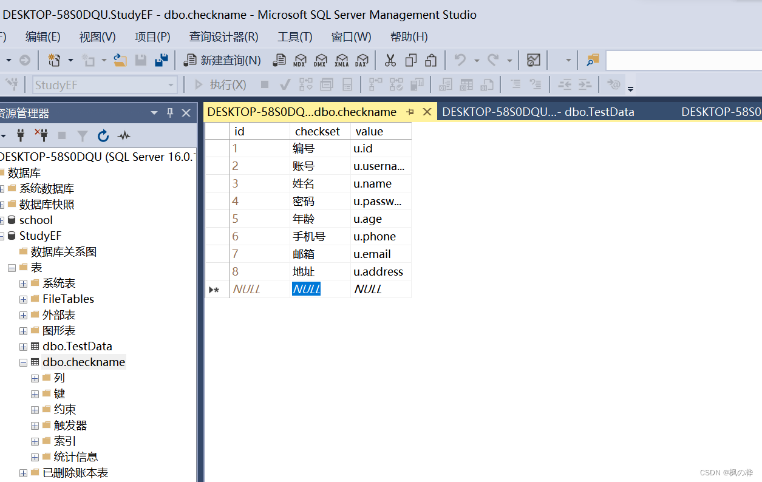Click the DAX query icon
This screenshot has height=482, width=762.
361,60
